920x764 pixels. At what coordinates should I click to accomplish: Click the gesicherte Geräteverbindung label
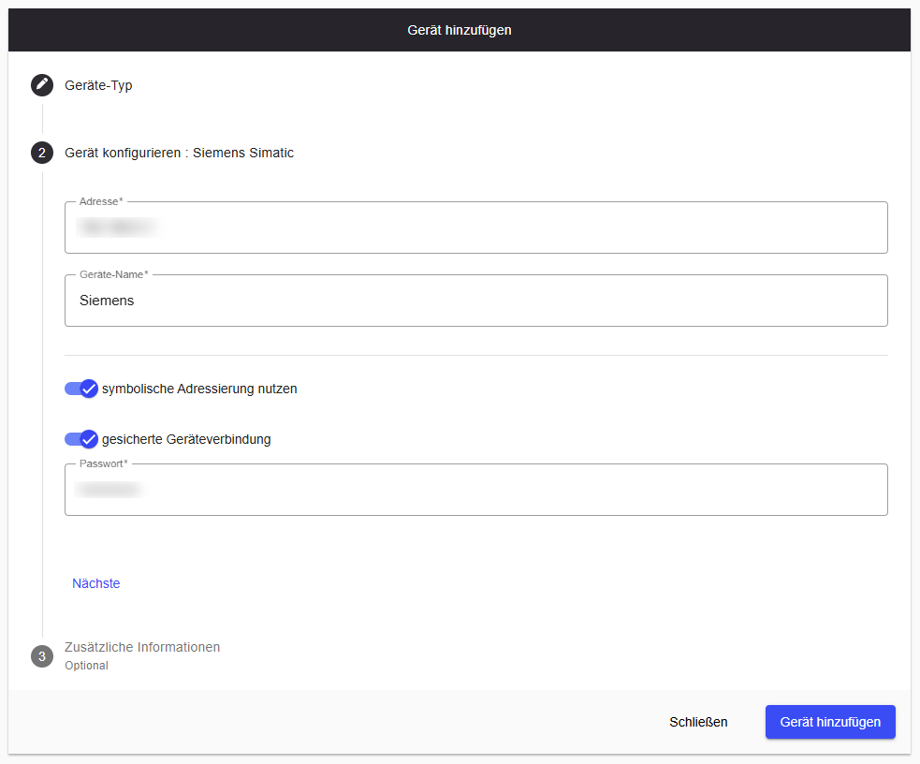click(186, 439)
